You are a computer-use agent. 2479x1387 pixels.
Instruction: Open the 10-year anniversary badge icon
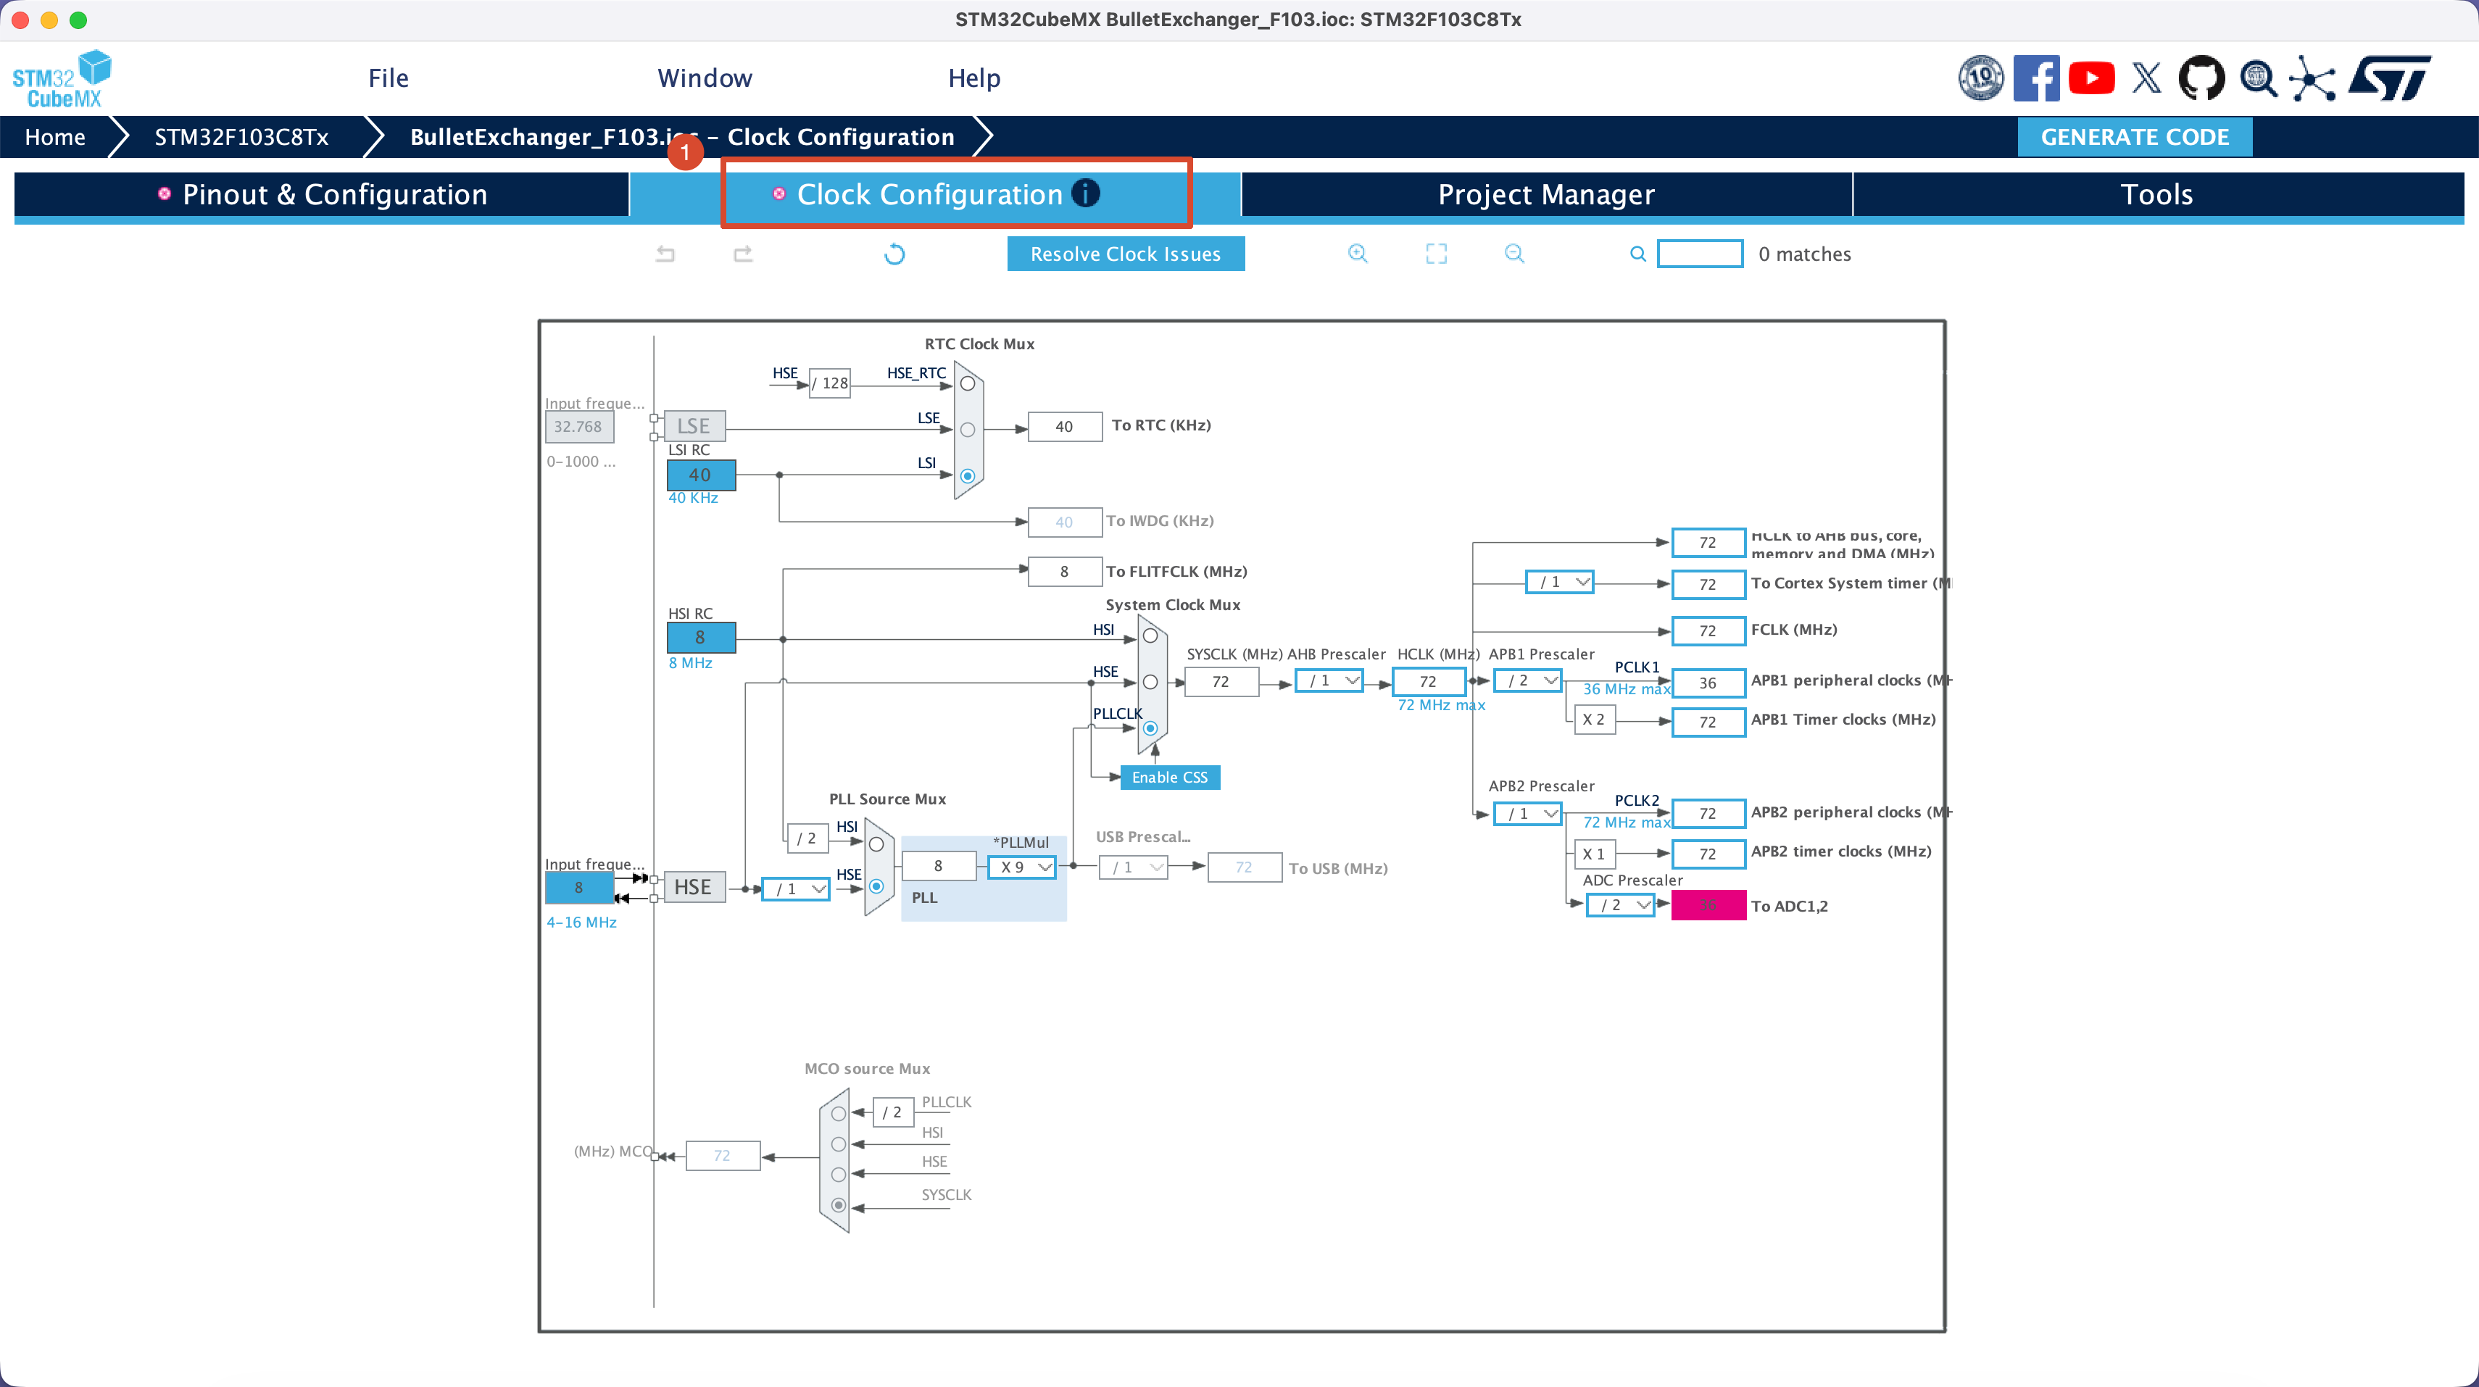pyautogui.click(x=1980, y=78)
